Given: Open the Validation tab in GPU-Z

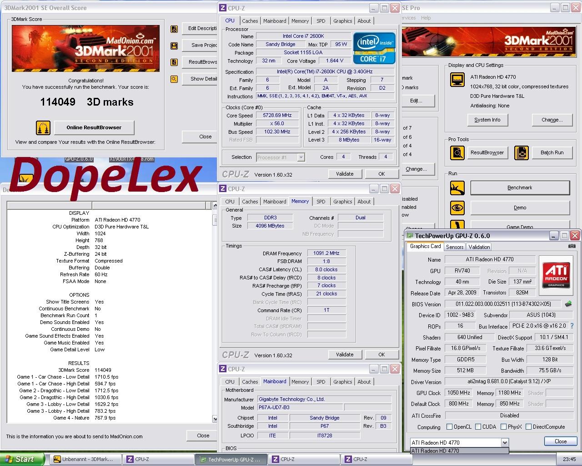Looking at the screenshot, I should click(x=479, y=247).
